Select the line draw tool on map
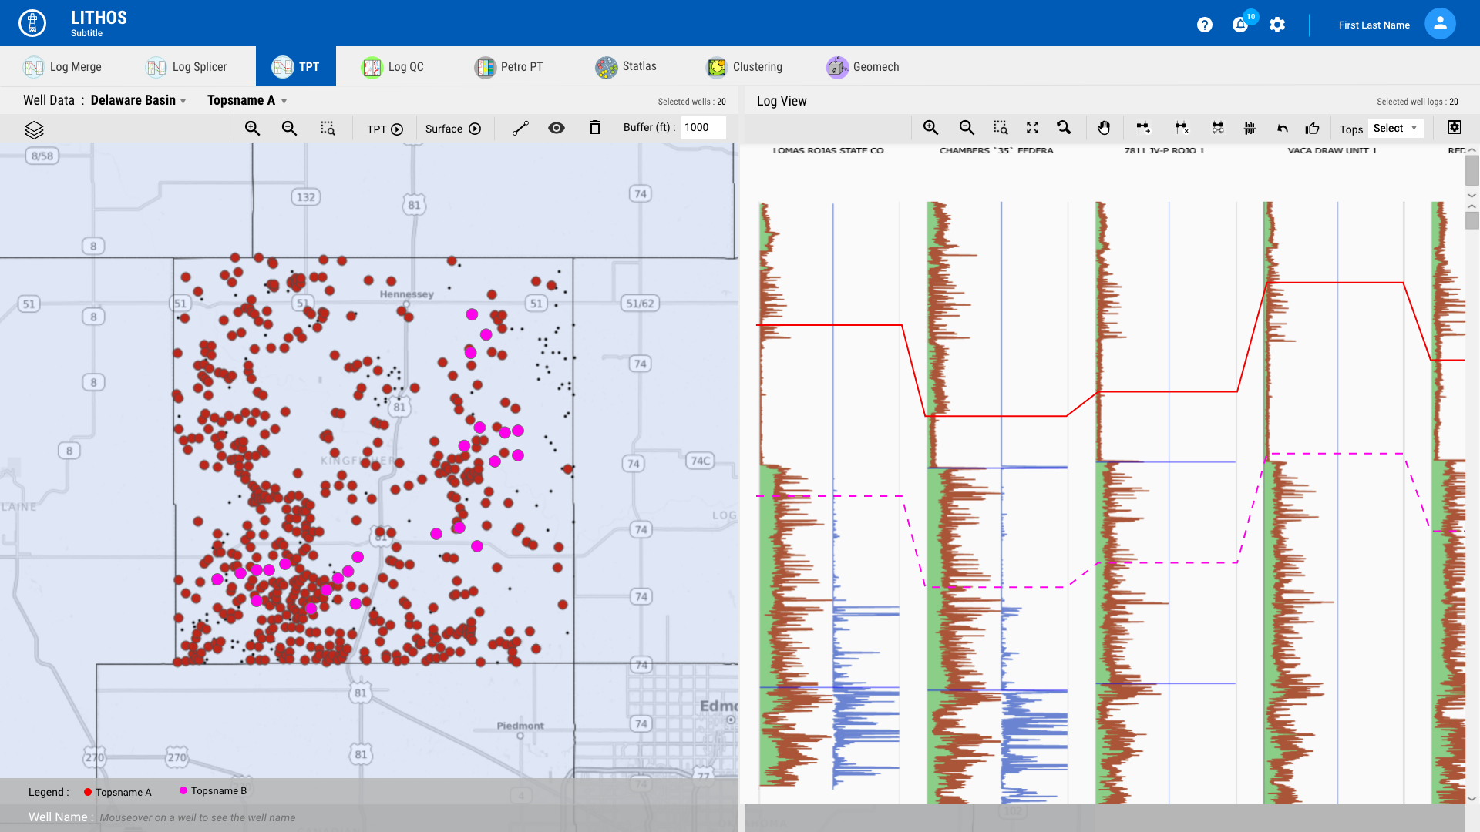The height and width of the screenshot is (832, 1480). 520,129
